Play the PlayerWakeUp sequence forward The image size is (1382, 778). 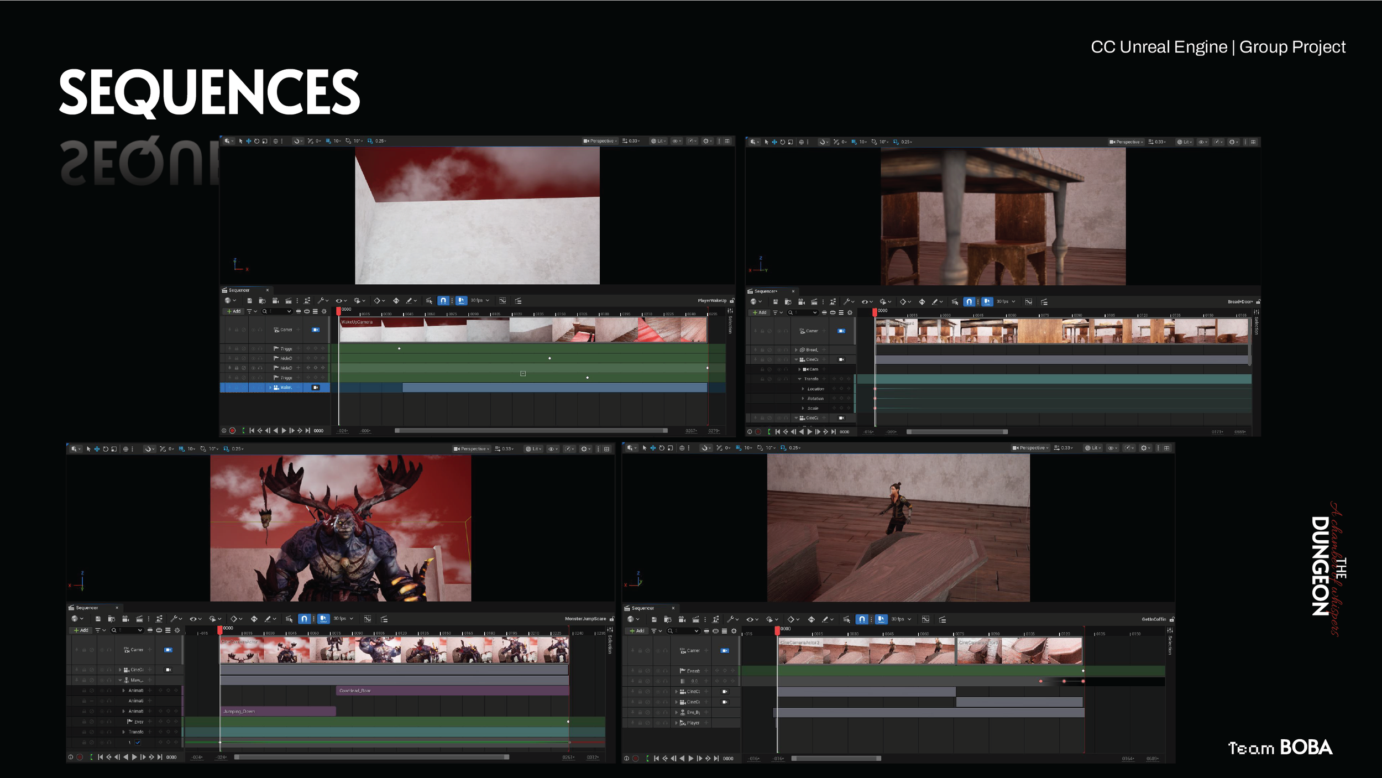click(x=284, y=431)
